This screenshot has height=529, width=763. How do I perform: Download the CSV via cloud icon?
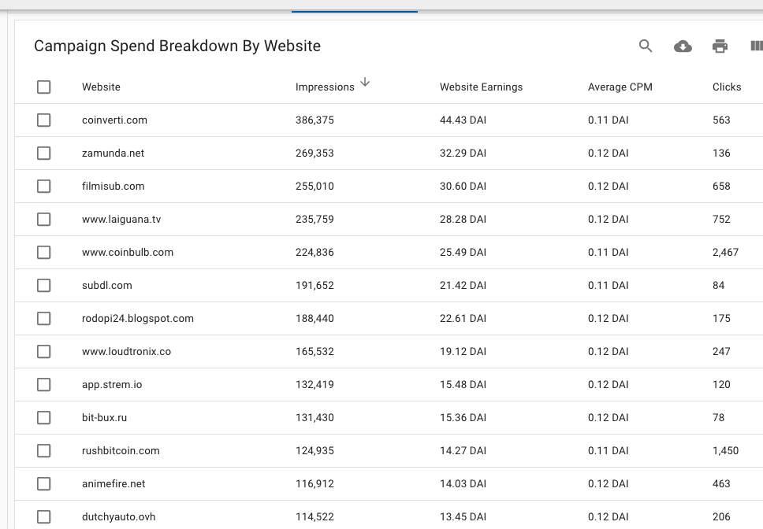pyautogui.click(x=683, y=46)
